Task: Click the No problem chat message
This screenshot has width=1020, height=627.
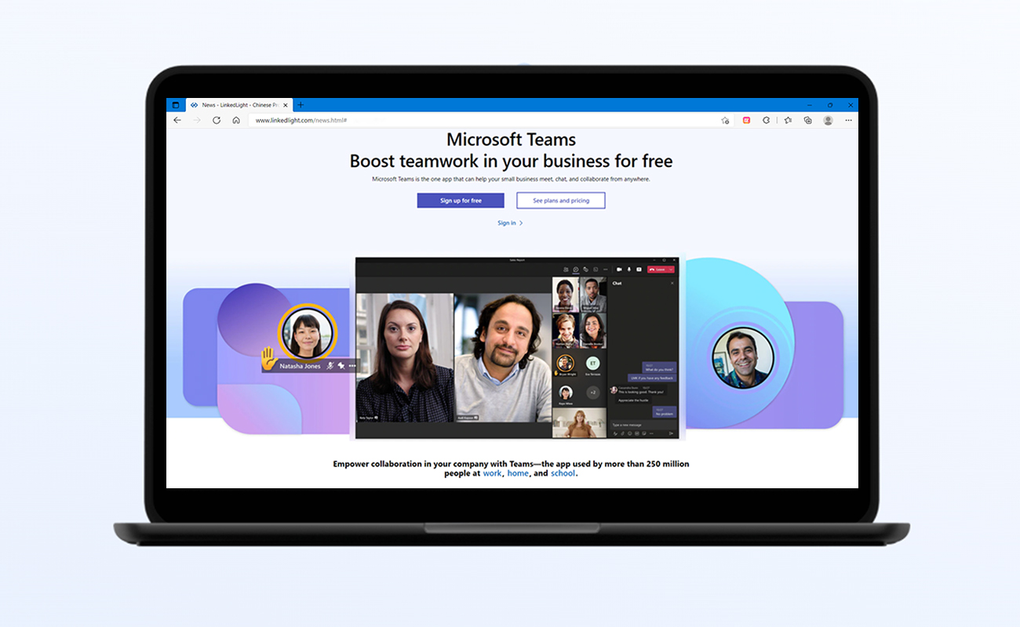Action: (665, 411)
